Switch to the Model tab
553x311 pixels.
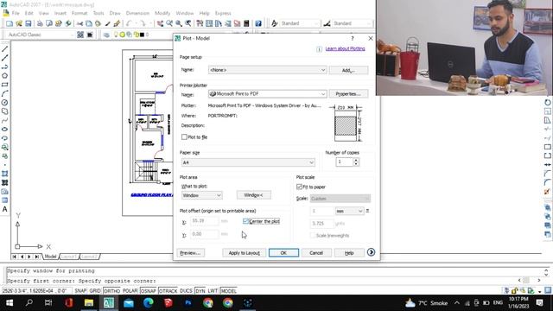tap(50, 257)
